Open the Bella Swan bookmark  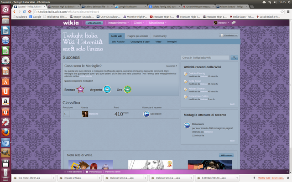click(242, 17)
